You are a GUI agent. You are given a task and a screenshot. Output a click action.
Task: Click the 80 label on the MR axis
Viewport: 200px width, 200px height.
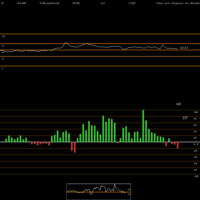195,119
